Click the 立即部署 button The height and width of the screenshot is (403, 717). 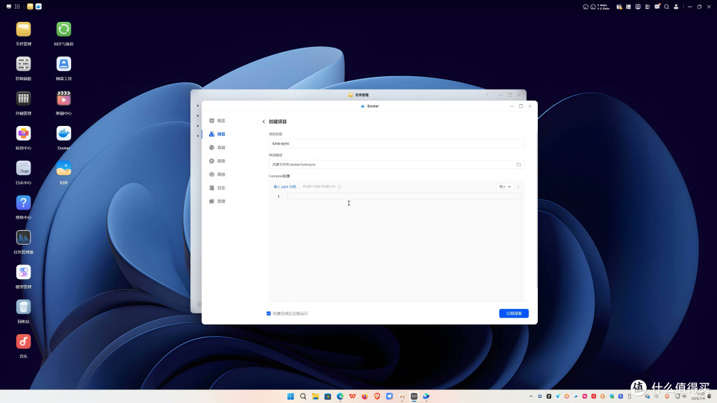pos(514,314)
